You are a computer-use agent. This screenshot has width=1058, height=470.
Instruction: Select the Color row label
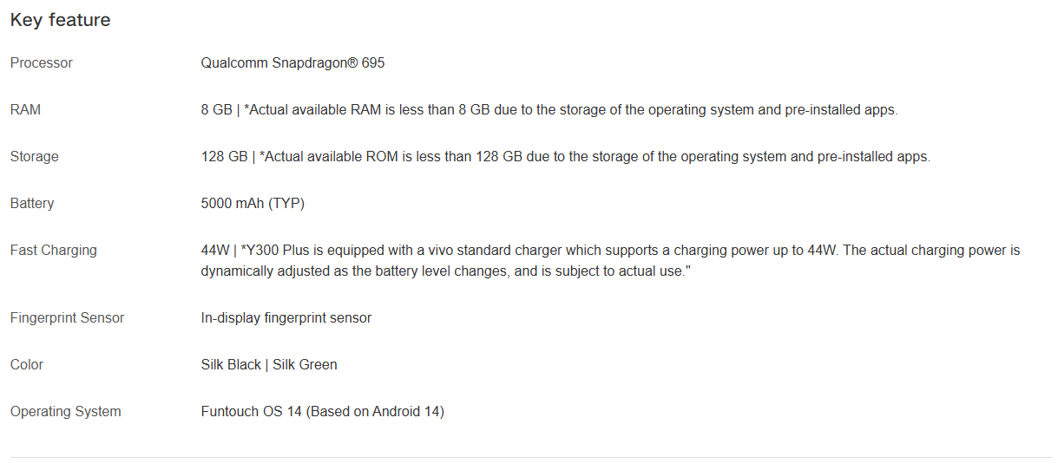coord(27,365)
